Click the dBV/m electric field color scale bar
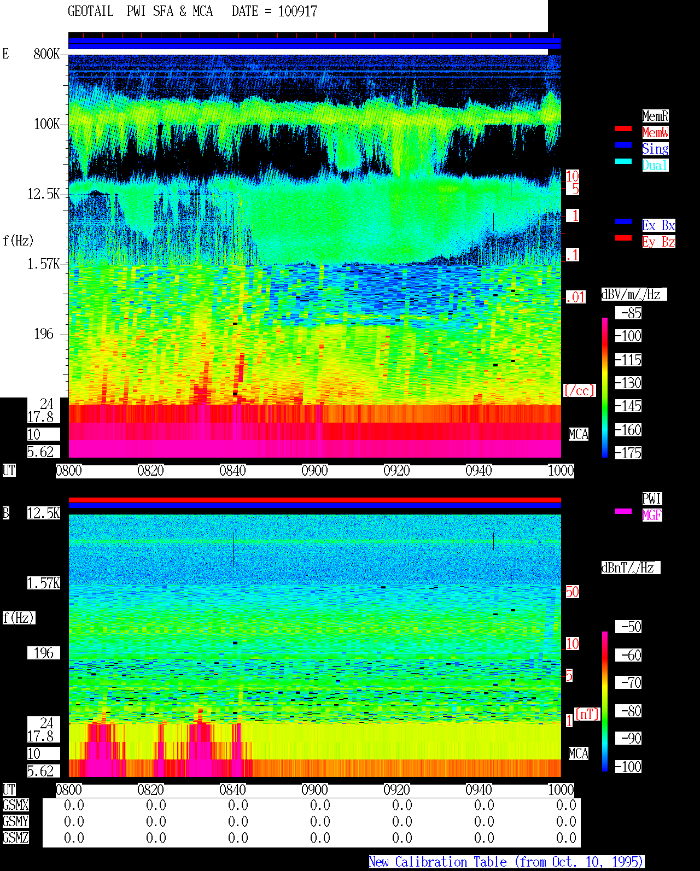The width and height of the screenshot is (700, 871). click(605, 388)
